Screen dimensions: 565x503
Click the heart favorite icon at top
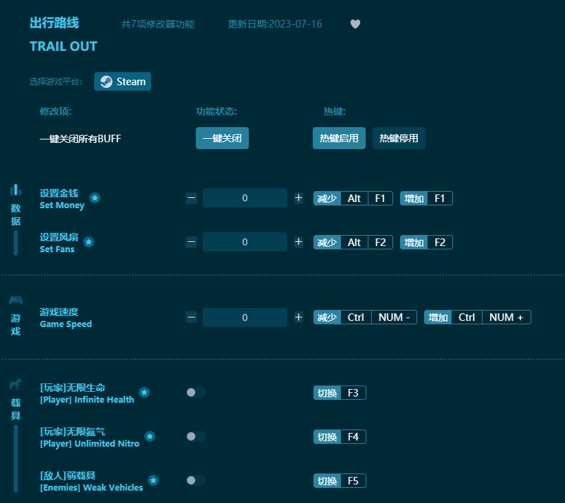[355, 23]
